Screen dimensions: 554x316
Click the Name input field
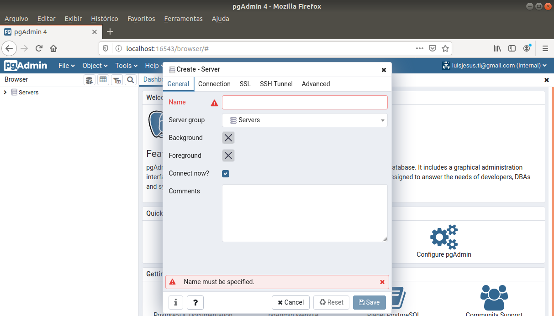click(x=305, y=102)
